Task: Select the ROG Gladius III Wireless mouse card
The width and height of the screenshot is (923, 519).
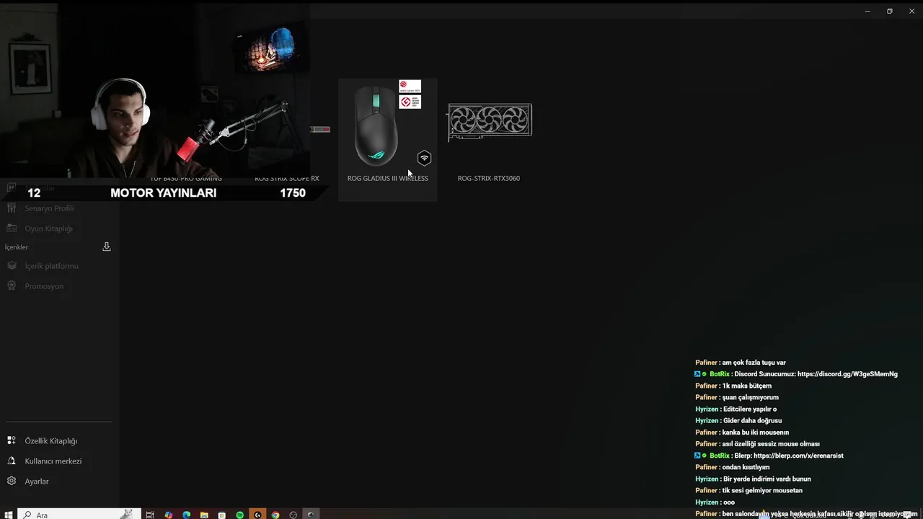Action: (387, 140)
